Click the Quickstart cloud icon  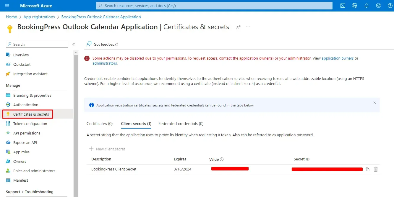click(8, 64)
